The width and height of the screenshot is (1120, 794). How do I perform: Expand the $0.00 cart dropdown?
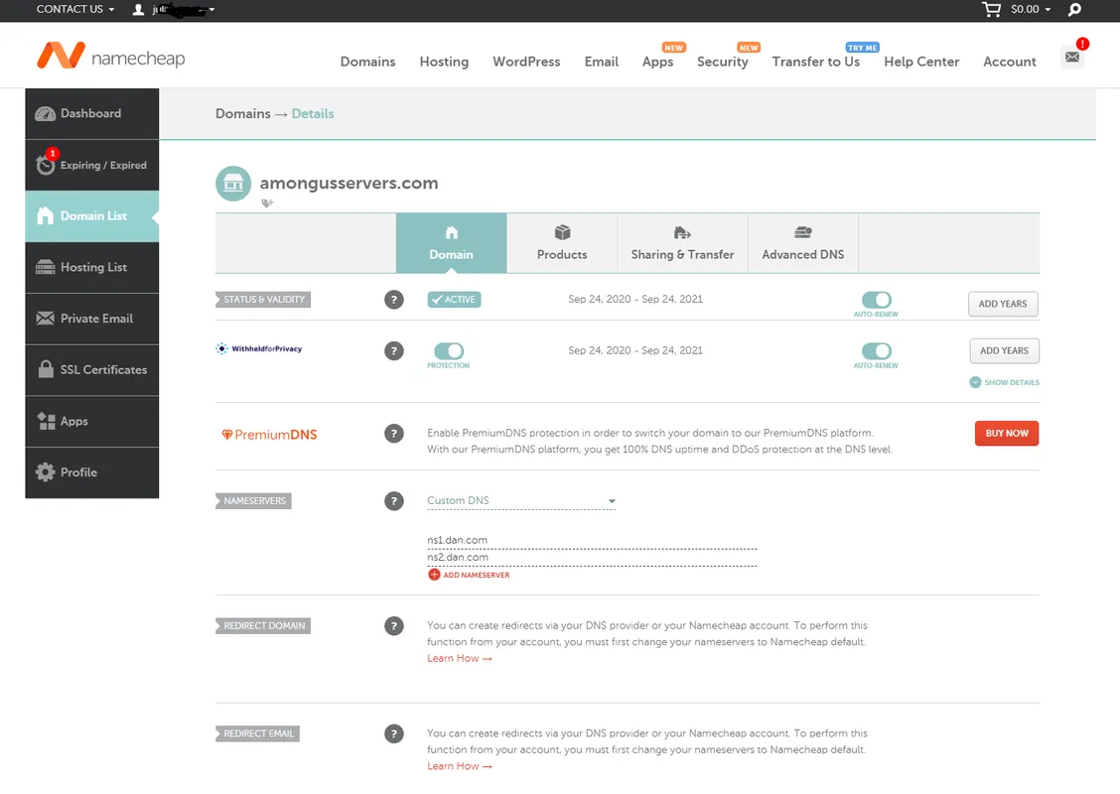[1031, 9]
